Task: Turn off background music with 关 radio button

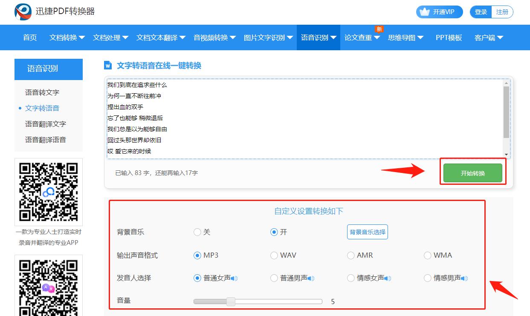Action: [197, 232]
